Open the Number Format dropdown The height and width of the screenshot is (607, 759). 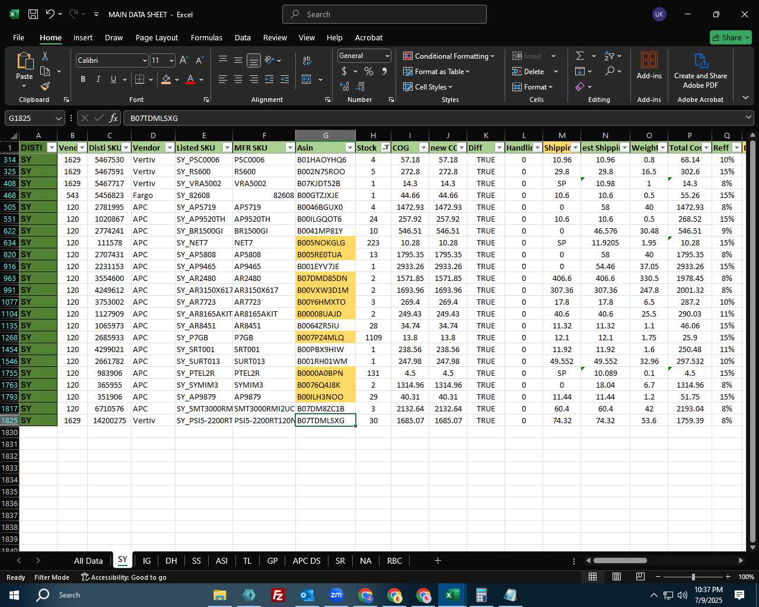click(x=387, y=56)
